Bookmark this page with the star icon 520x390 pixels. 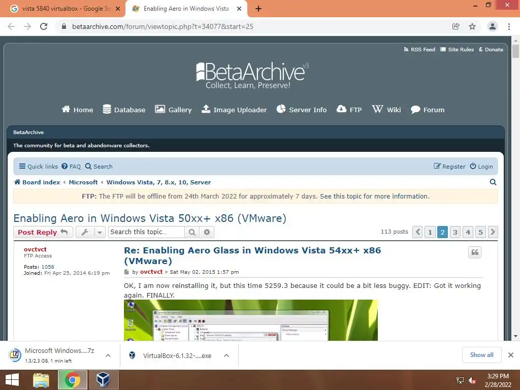[x=472, y=26]
